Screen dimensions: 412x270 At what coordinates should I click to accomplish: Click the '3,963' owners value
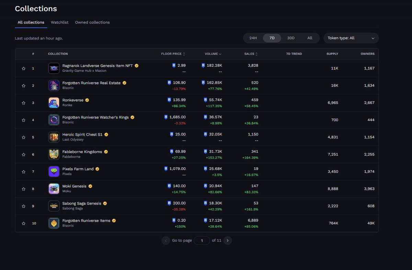coord(369,189)
